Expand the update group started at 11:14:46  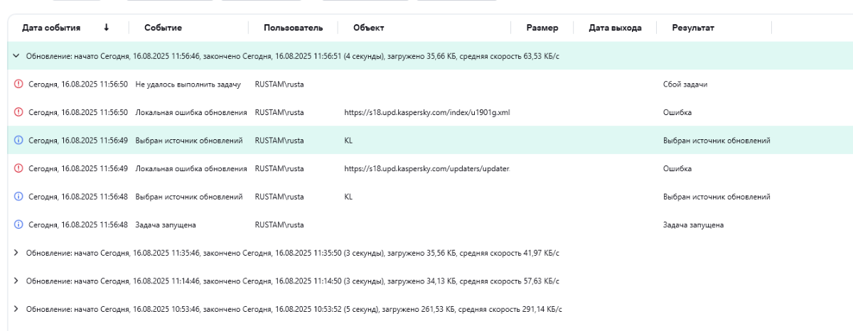coord(16,281)
